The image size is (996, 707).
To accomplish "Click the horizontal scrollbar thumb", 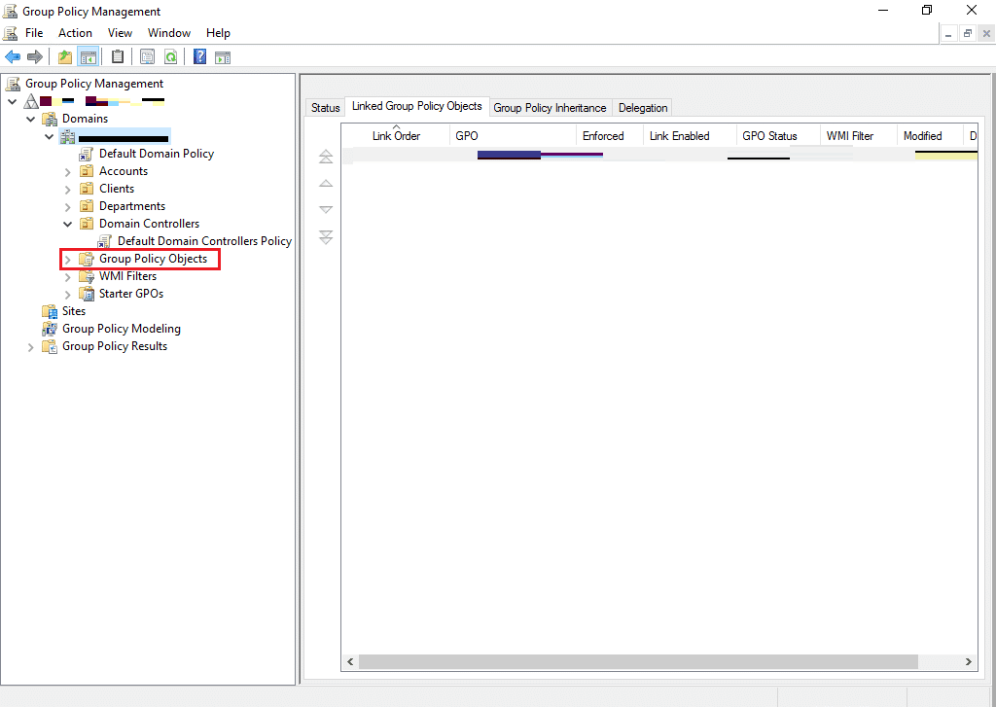I will pyautogui.click(x=638, y=661).
